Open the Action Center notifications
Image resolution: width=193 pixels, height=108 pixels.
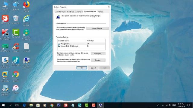pyautogui.click(x=188, y=105)
